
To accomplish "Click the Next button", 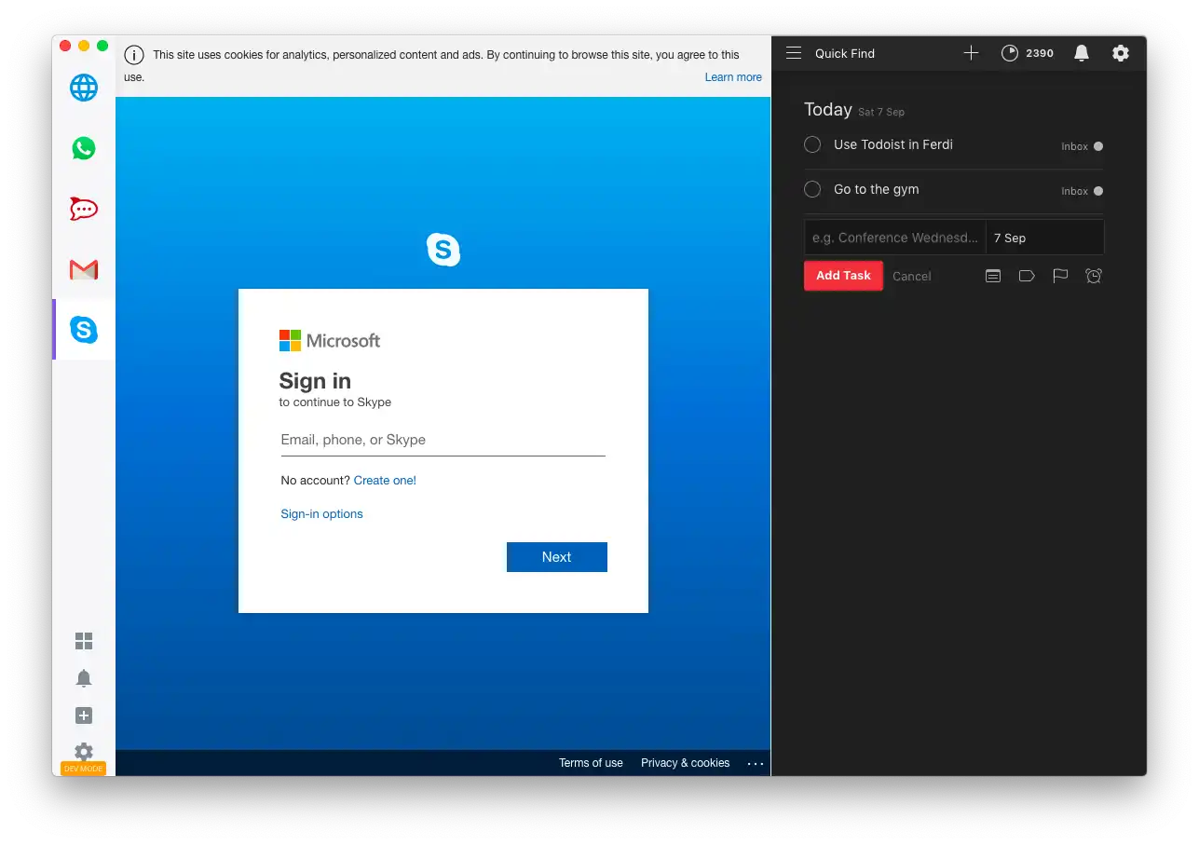I will (557, 557).
